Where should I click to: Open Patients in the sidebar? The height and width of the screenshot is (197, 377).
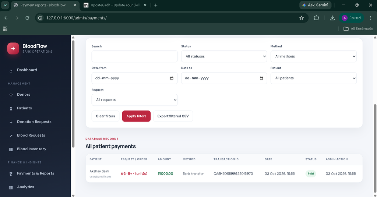[24, 108]
